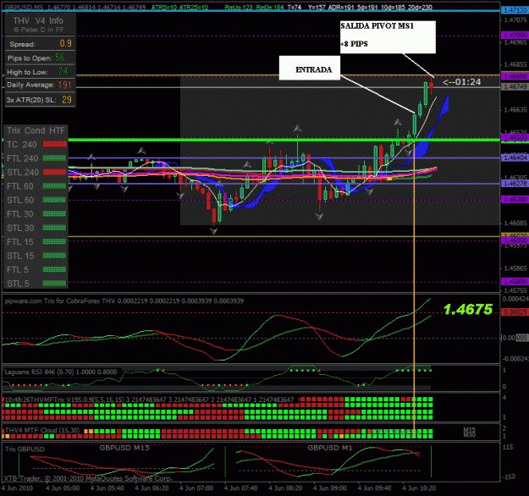Select the FTL 15 row label
Screen dimensions: 529x496
[20, 242]
